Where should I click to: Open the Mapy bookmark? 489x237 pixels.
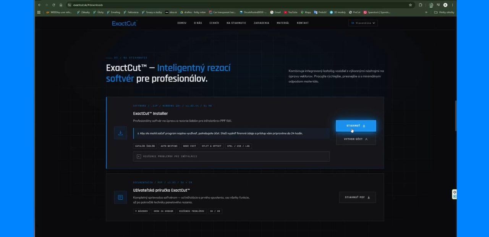point(306,12)
